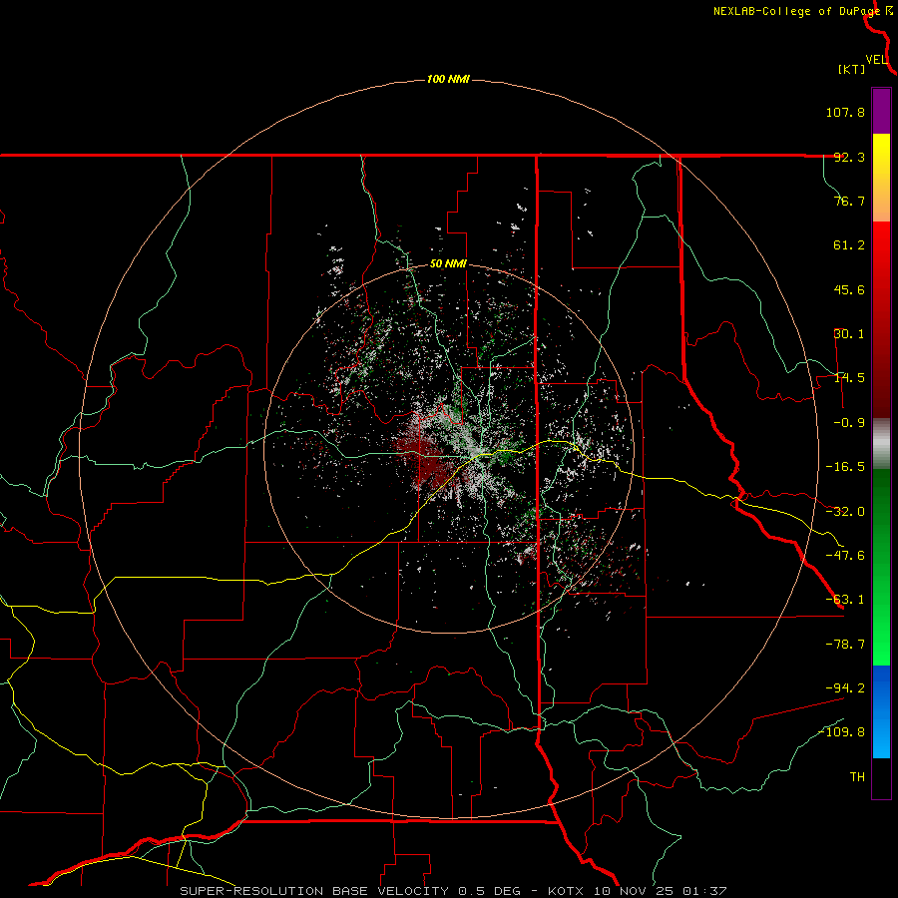Click the 100 NMI range ring label
898x898 pixels.
click(x=448, y=79)
